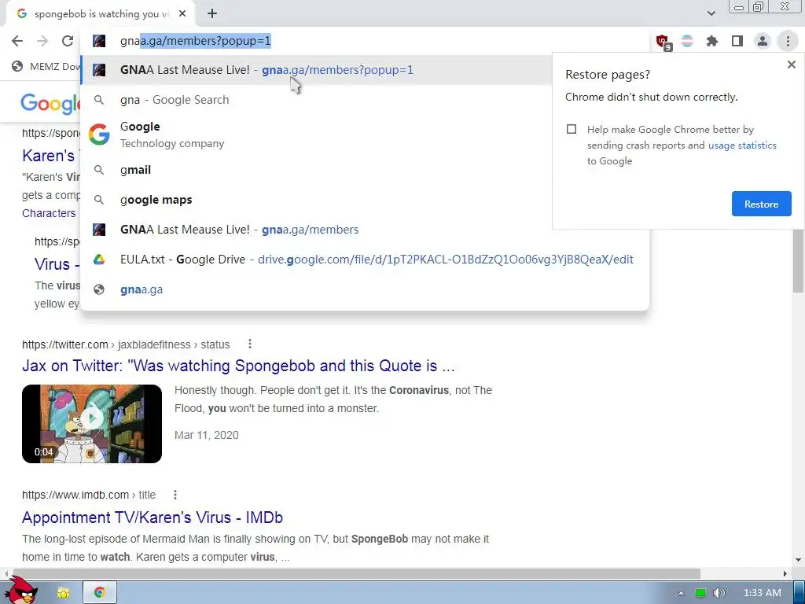The image size is (805, 604).
Task: Open the tab search dropdown chevron
Action: click(x=711, y=13)
